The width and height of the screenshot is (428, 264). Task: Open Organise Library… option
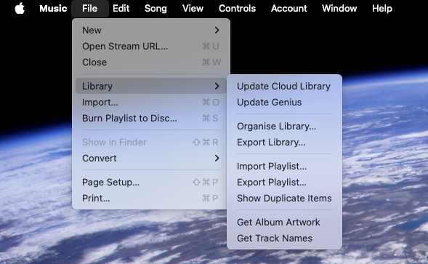284,127
